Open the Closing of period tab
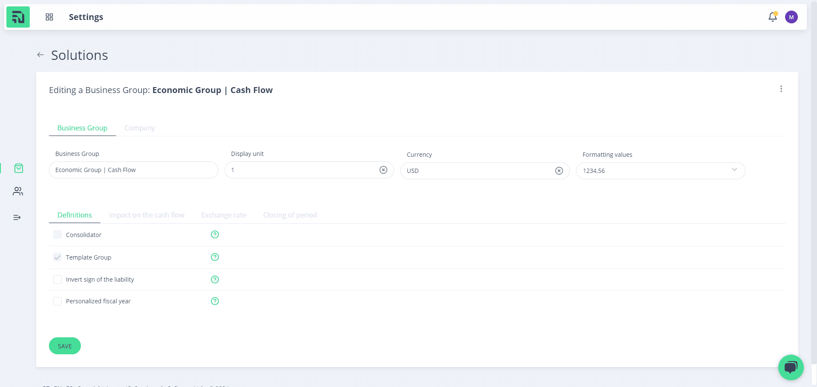The width and height of the screenshot is (817, 387). coord(290,215)
